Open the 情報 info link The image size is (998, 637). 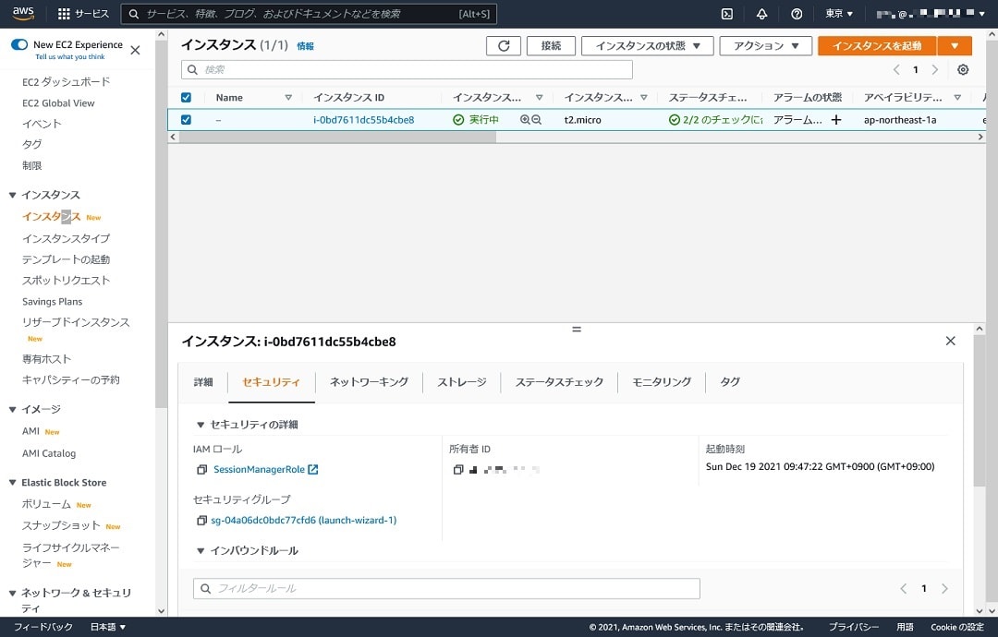[306, 46]
